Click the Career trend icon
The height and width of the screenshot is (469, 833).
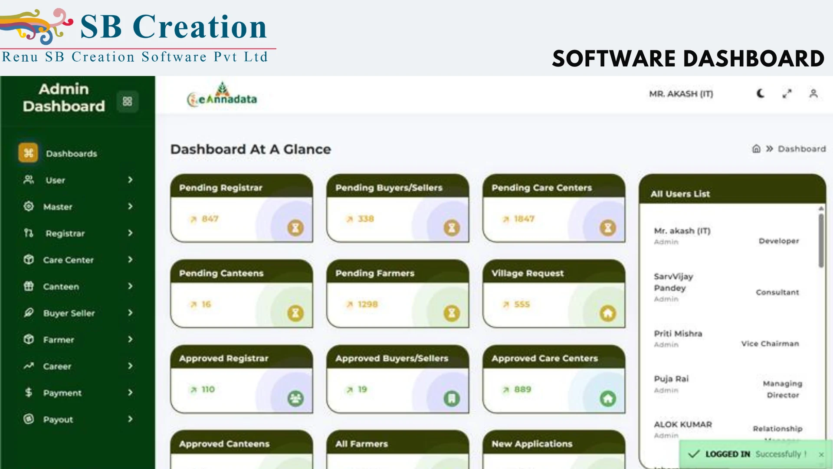click(29, 366)
